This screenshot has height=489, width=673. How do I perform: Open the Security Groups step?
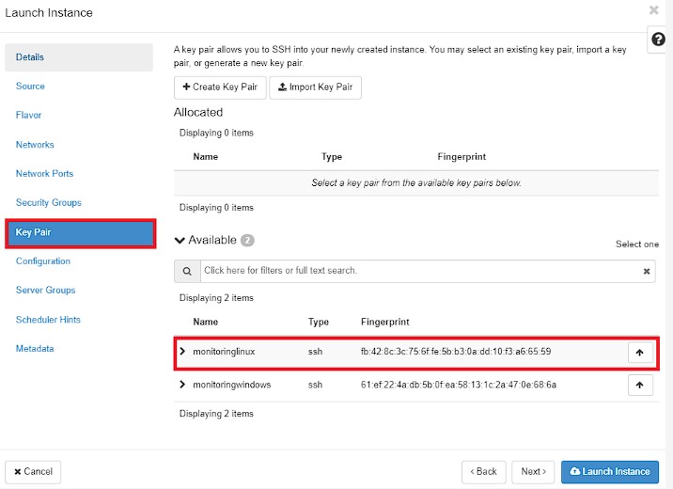49,202
